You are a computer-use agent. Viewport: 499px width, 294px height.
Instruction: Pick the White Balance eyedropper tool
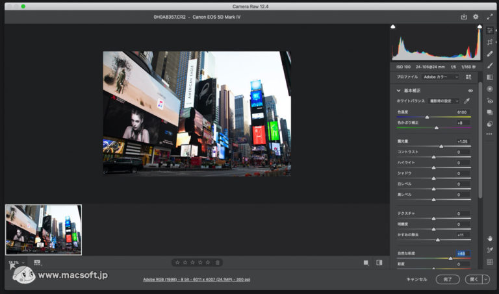point(467,101)
